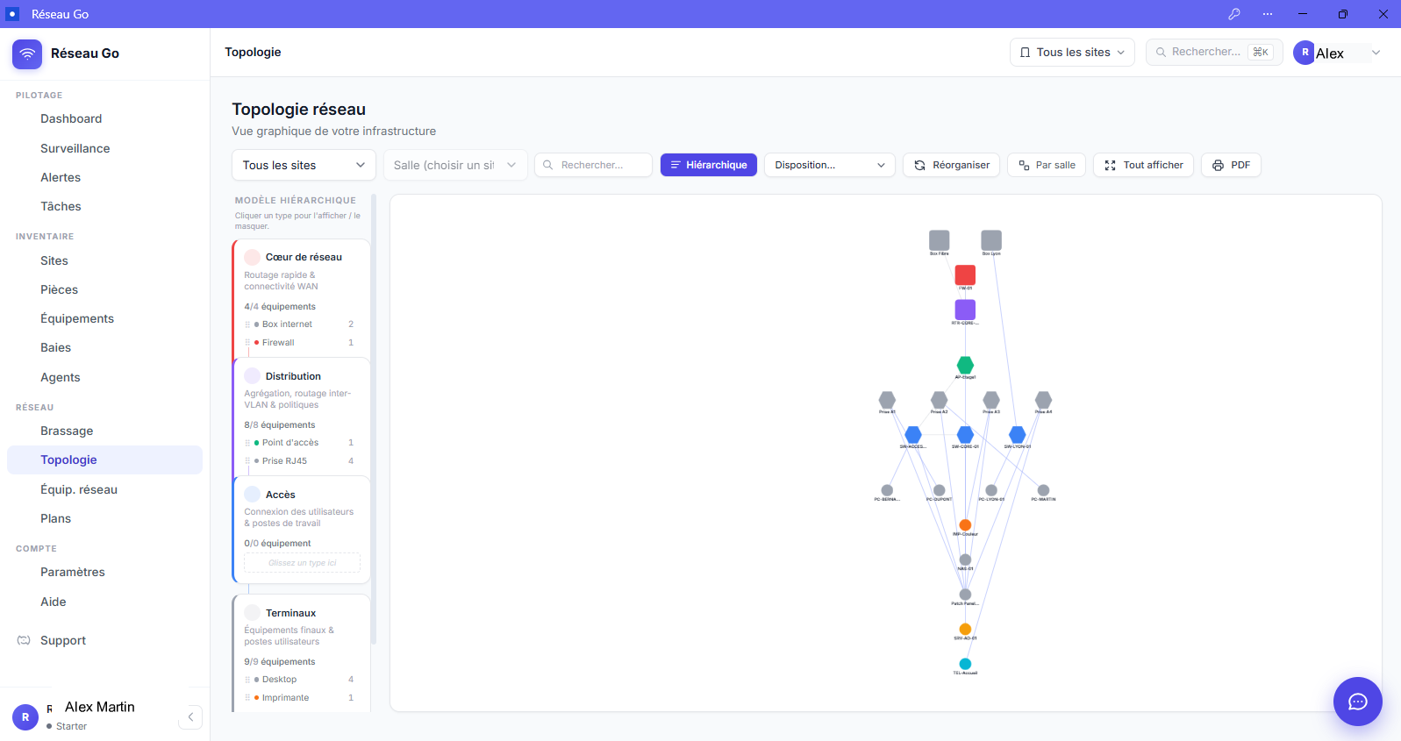
Task: Click the Box Lyon node
Action: [991, 240]
